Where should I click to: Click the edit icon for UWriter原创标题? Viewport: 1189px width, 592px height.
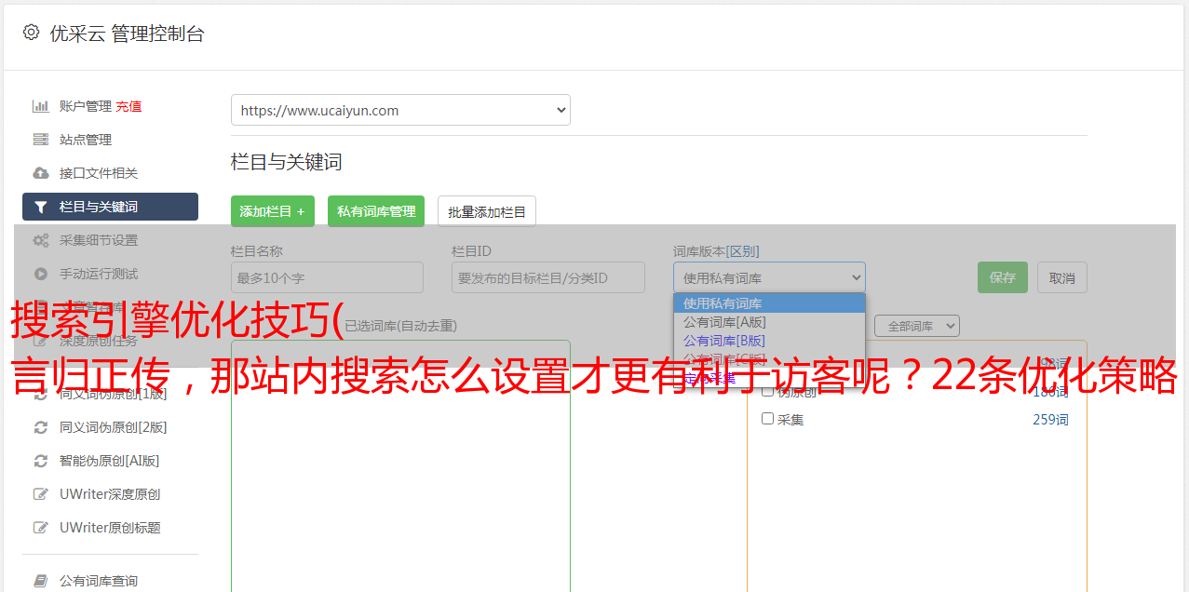pyautogui.click(x=41, y=528)
